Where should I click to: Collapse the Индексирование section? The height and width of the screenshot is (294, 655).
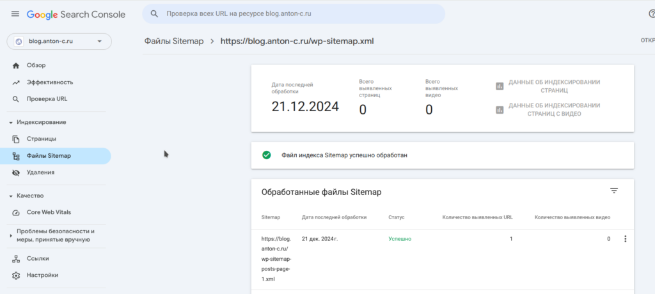click(10, 122)
